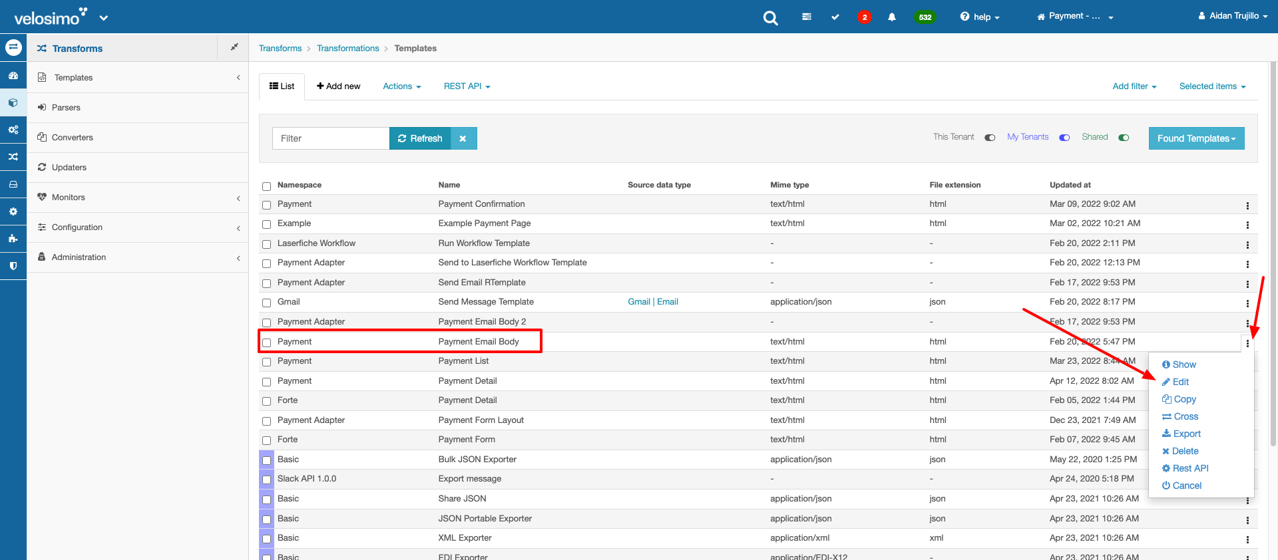
Task: Check the Payment Confirmation row checkbox
Action: coord(266,205)
